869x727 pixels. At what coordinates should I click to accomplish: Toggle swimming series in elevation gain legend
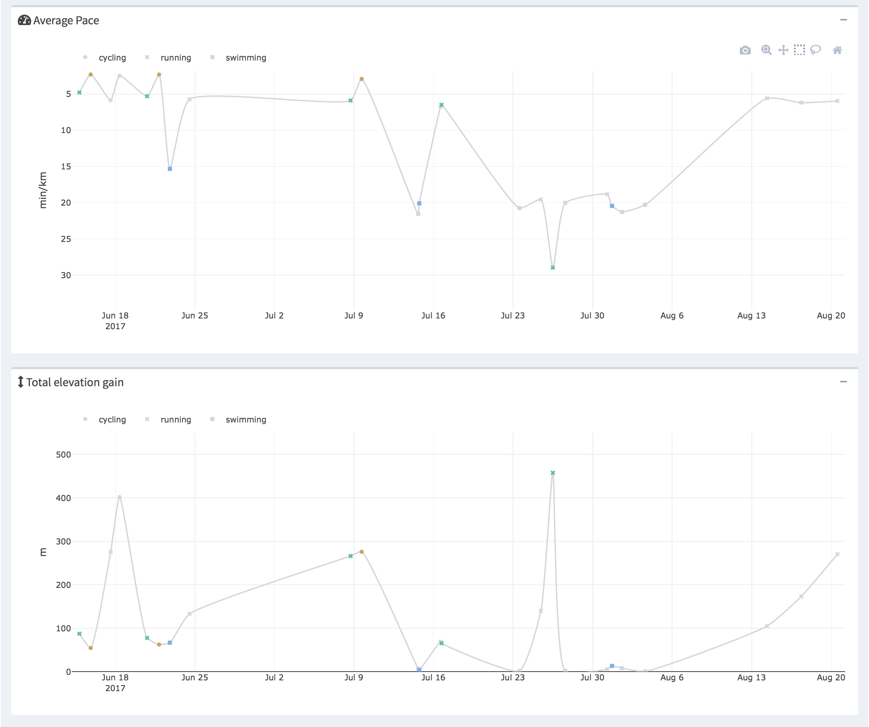coord(246,419)
